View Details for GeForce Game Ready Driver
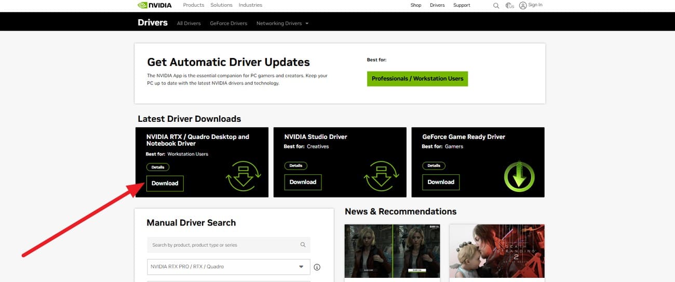The height and width of the screenshot is (282, 675). [x=434, y=166]
